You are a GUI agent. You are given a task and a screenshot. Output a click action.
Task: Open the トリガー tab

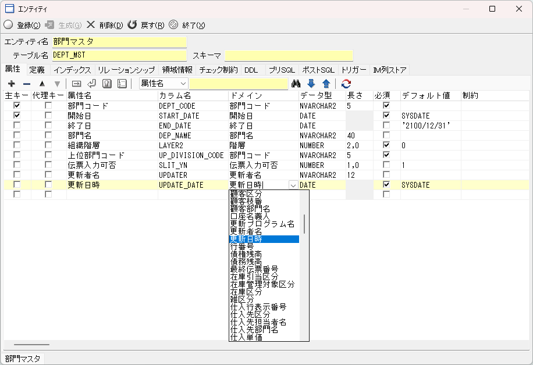pyautogui.click(x=354, y=70)
